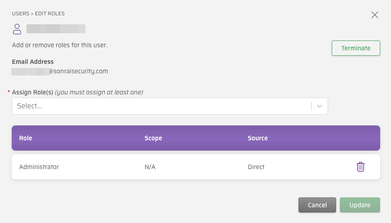Viewport: 391px width, 223px height.
Task: Click the N/A scope value
Action: (150, 167)
